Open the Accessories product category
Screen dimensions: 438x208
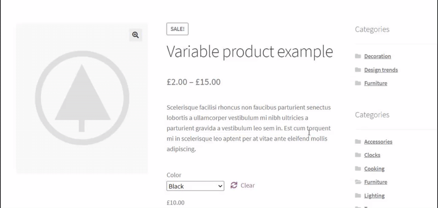coord(378,142)
